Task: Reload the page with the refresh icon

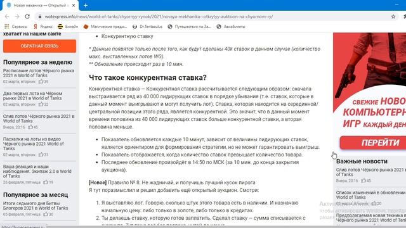Action: point(27,16)
